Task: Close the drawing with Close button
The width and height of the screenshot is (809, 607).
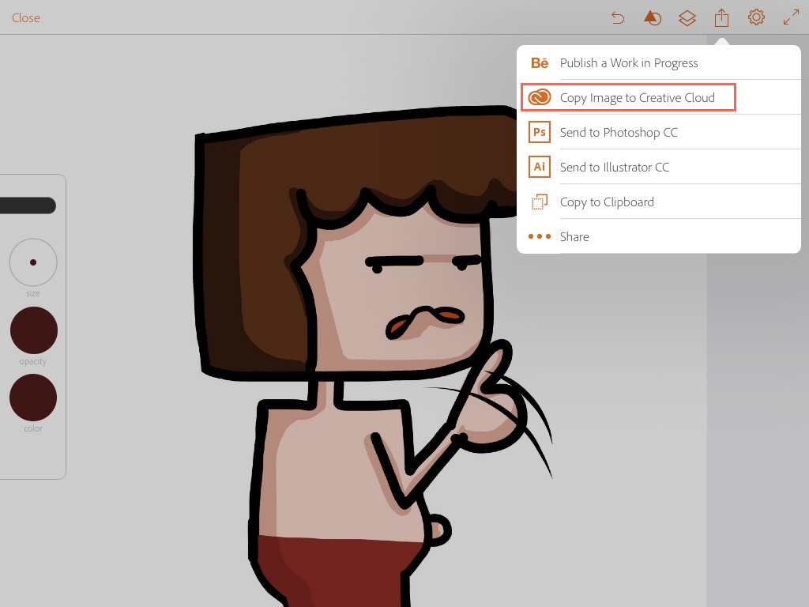Action: [x=26, y=18]
